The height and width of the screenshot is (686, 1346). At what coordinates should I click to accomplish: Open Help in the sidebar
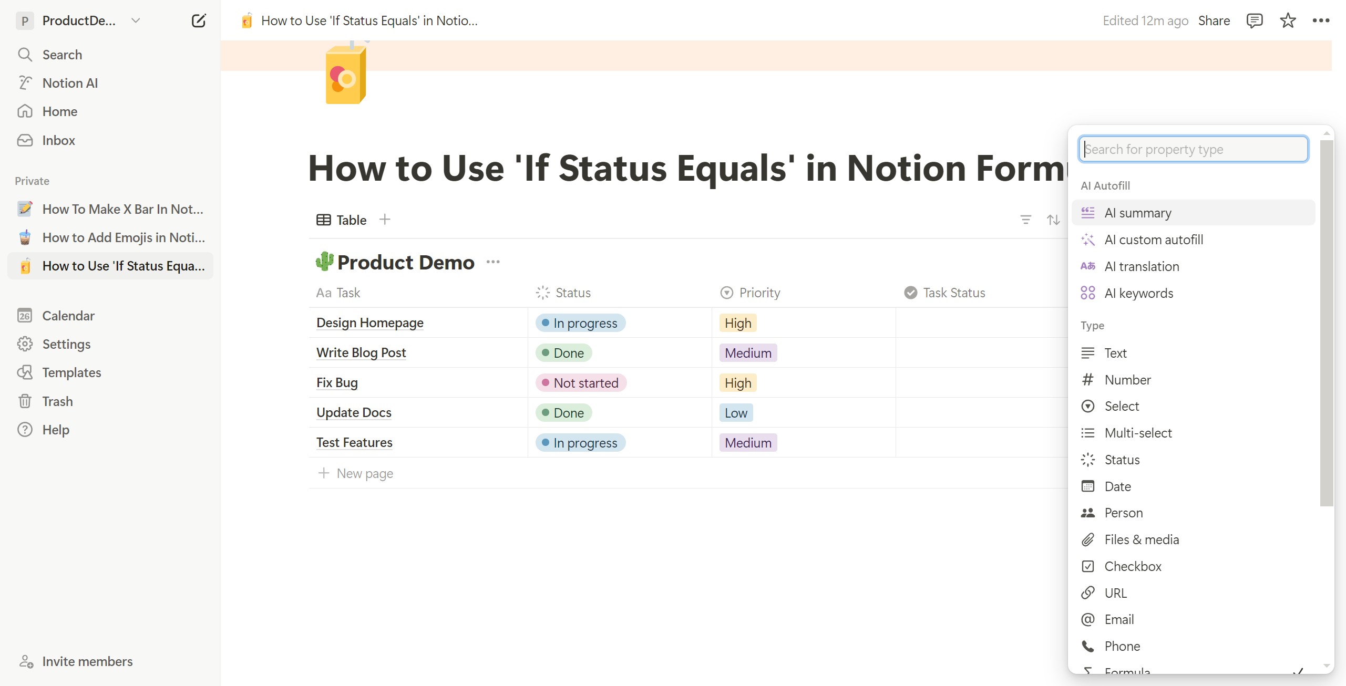coord(110,430)
